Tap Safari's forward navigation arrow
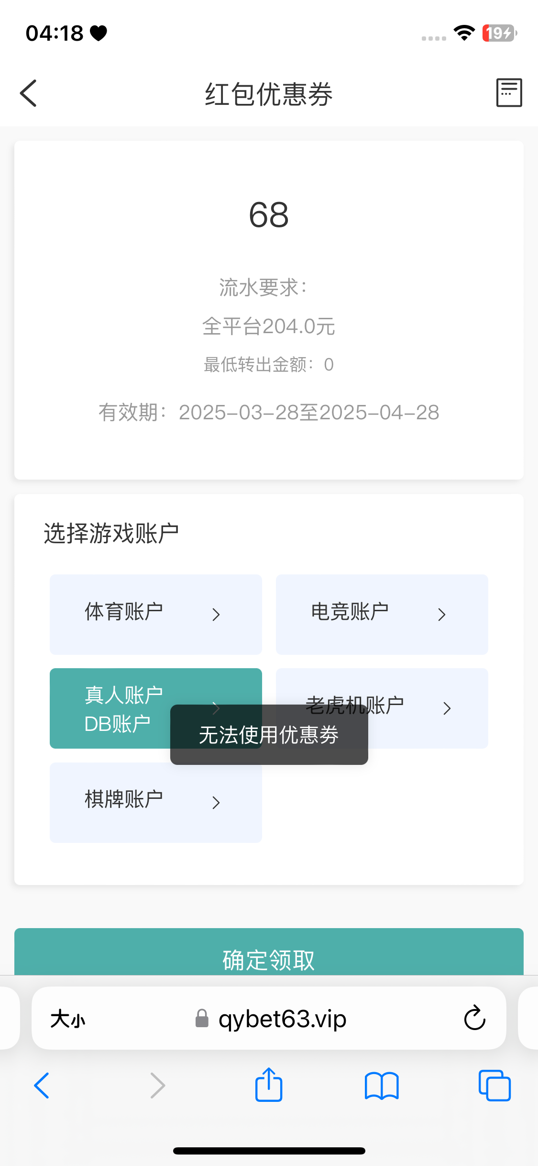 click(x=157, y=1085)
